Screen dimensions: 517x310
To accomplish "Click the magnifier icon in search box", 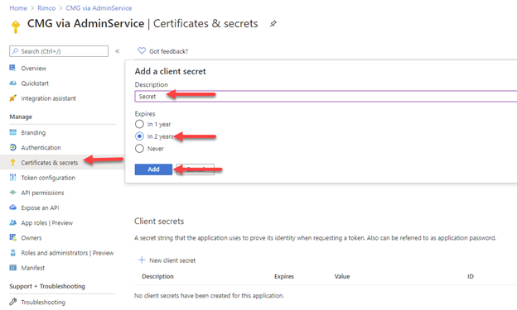I will pos(15,51).
